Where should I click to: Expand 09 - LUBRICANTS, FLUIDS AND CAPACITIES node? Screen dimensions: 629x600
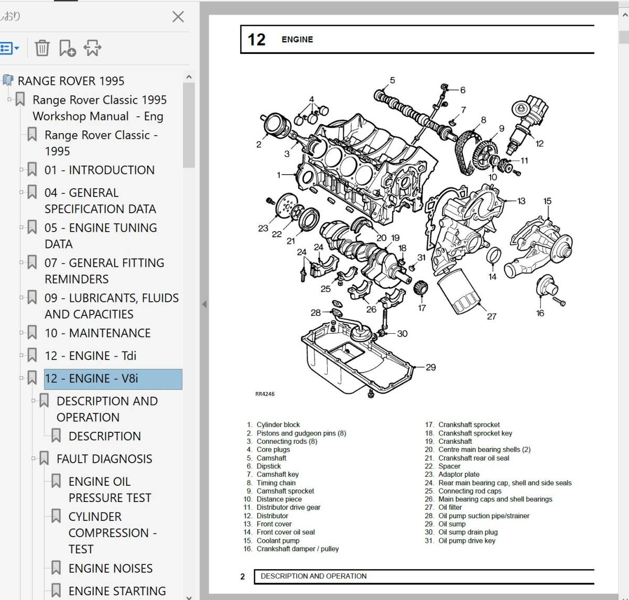click(21, 297)
